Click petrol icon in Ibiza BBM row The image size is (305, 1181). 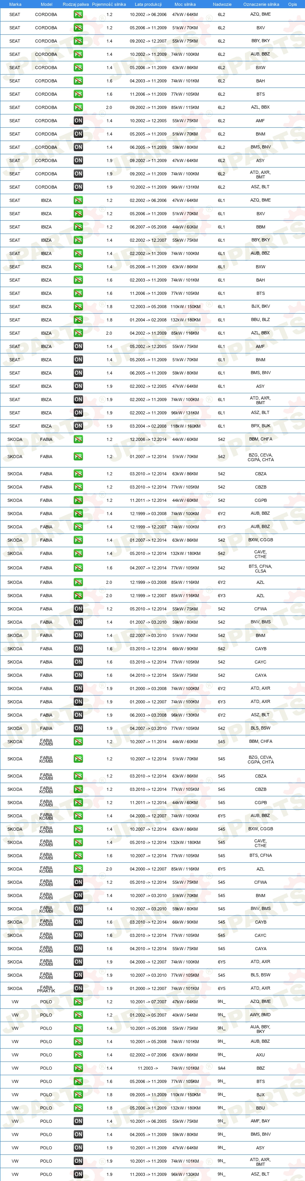click(78, 227)
